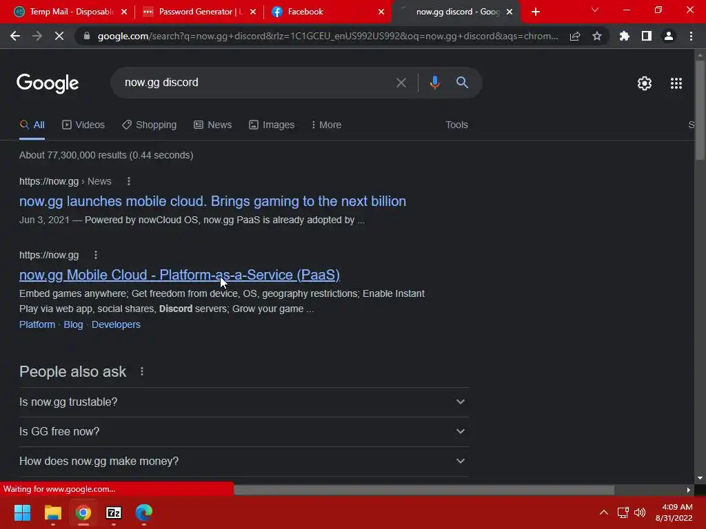Select the Videos search filter
Viewport: 706px width, 529px height.
pos(83,125)
